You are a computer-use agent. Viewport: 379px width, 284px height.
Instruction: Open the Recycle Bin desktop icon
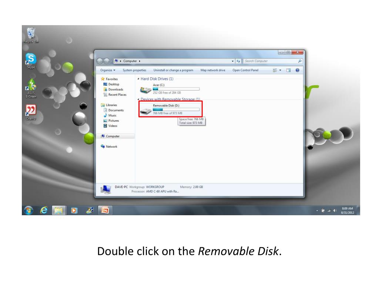point(31,35)
